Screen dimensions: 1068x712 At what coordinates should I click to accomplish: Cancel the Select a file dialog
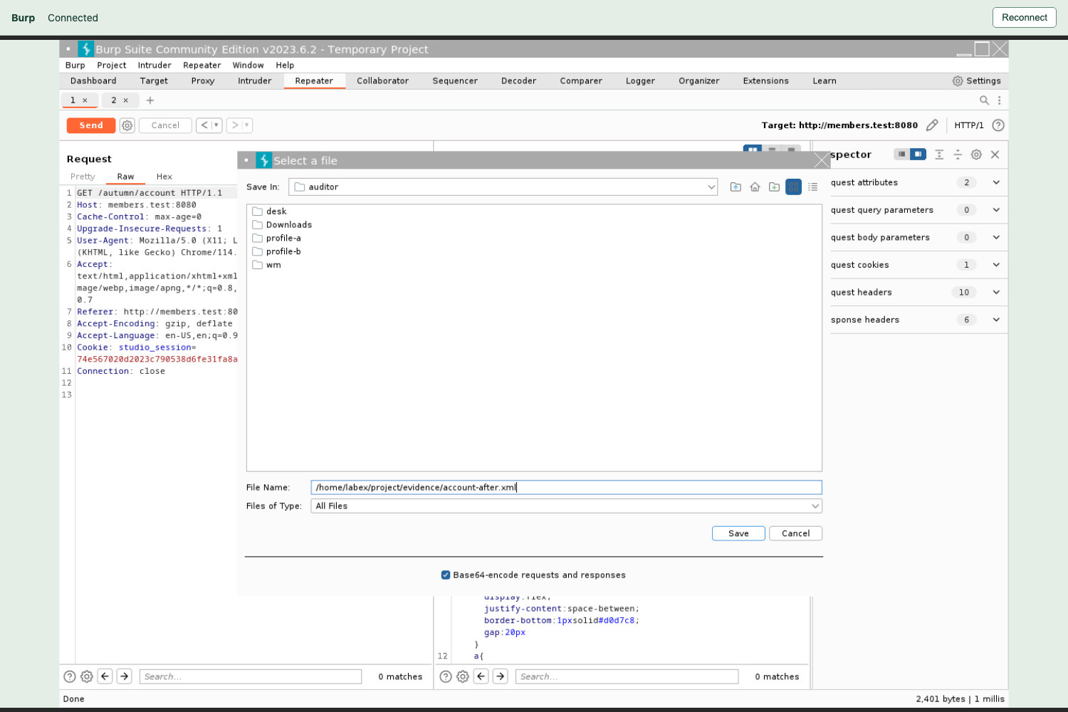(795, 533)
